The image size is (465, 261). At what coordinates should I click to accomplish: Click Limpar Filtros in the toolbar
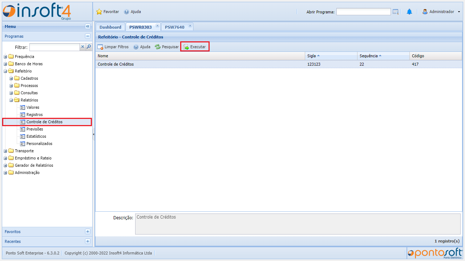click(113, 47)
